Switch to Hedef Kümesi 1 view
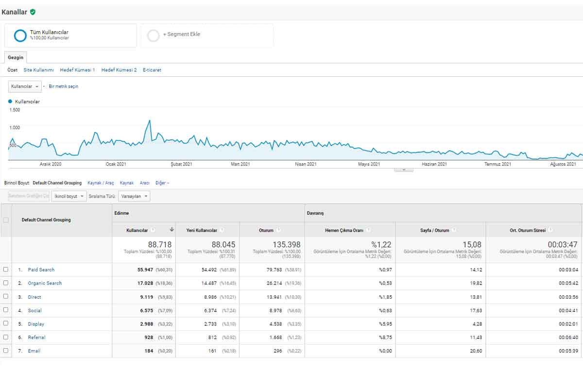 tap(77, 70)
